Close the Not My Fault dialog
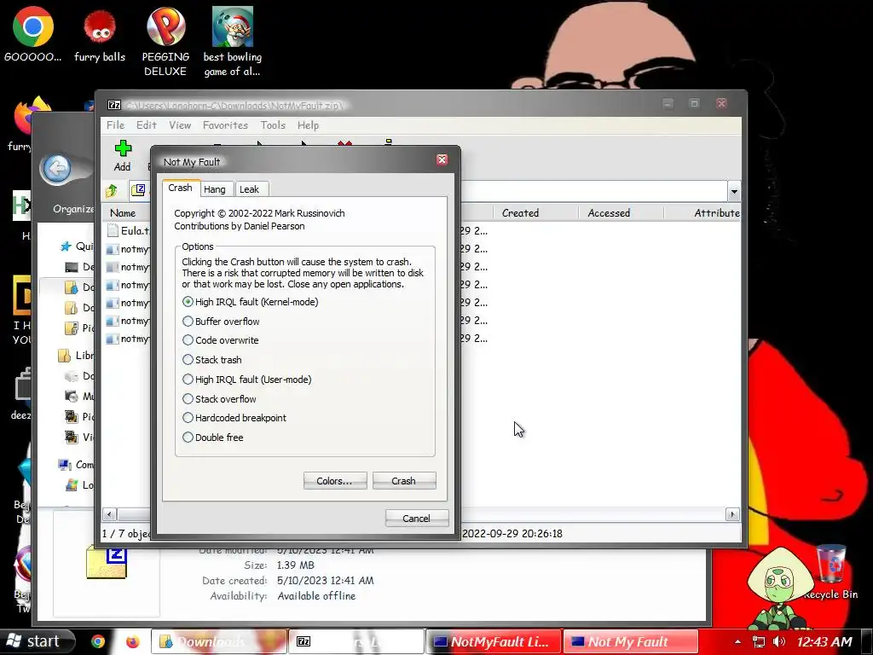 point(442,159)
